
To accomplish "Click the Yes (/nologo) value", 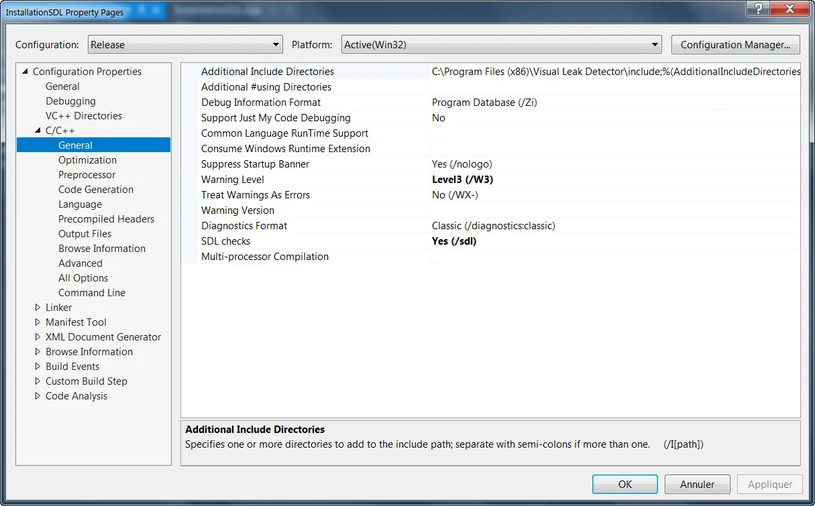I will point(461,164).
